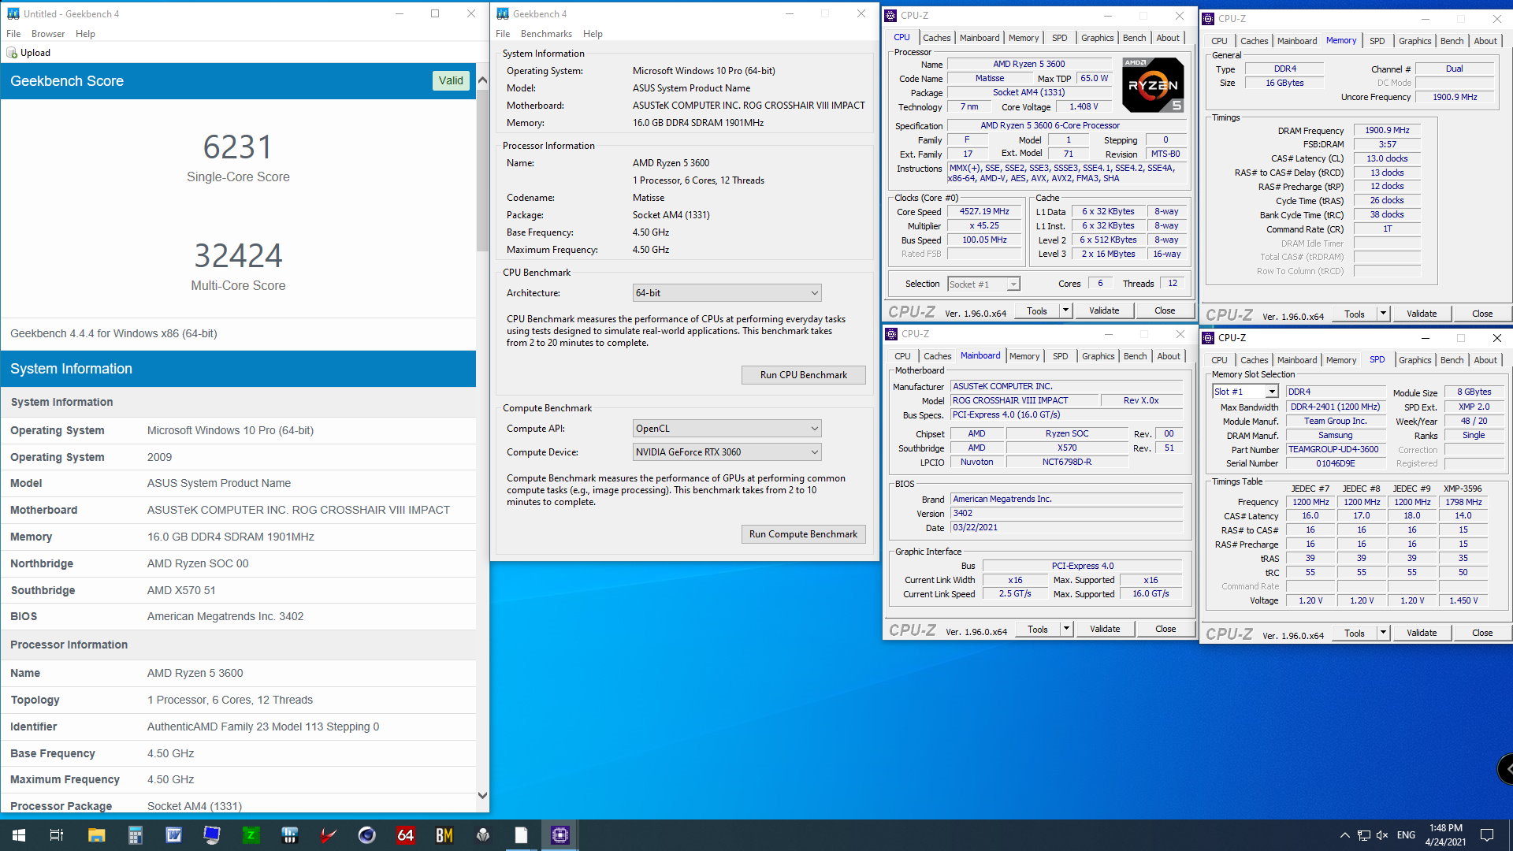Click the Geekbench results scrollbar thumb
1513x851 pixels.
pos(482,169)
